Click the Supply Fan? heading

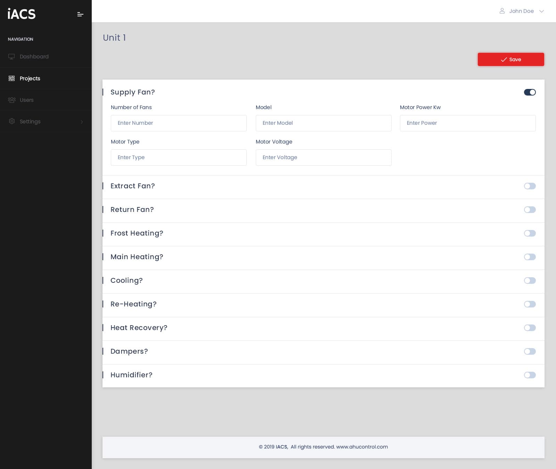click(133, 92)
